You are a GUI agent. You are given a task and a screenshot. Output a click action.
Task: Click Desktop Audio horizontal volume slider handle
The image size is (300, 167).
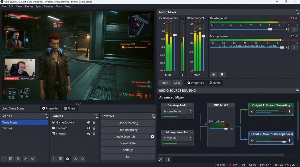coord(270,29)
